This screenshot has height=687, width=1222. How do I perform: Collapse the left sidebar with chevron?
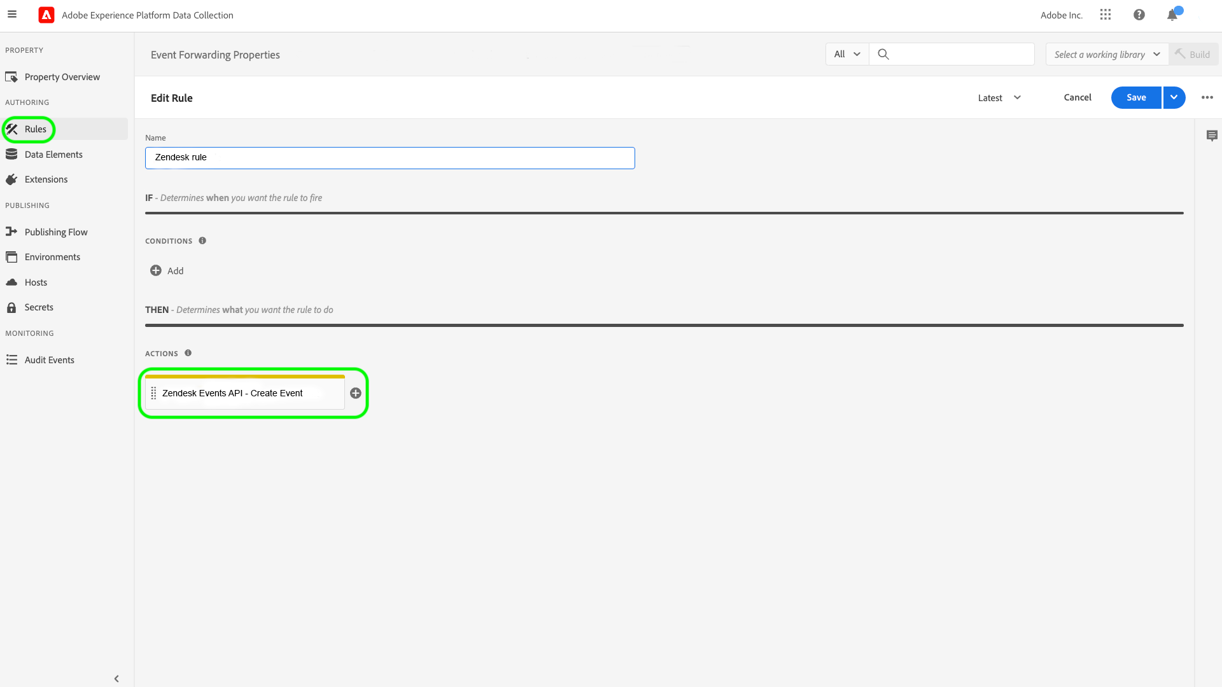click(116, 679)
